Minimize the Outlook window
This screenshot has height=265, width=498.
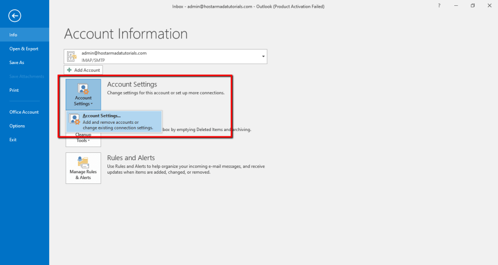[456, 6]
